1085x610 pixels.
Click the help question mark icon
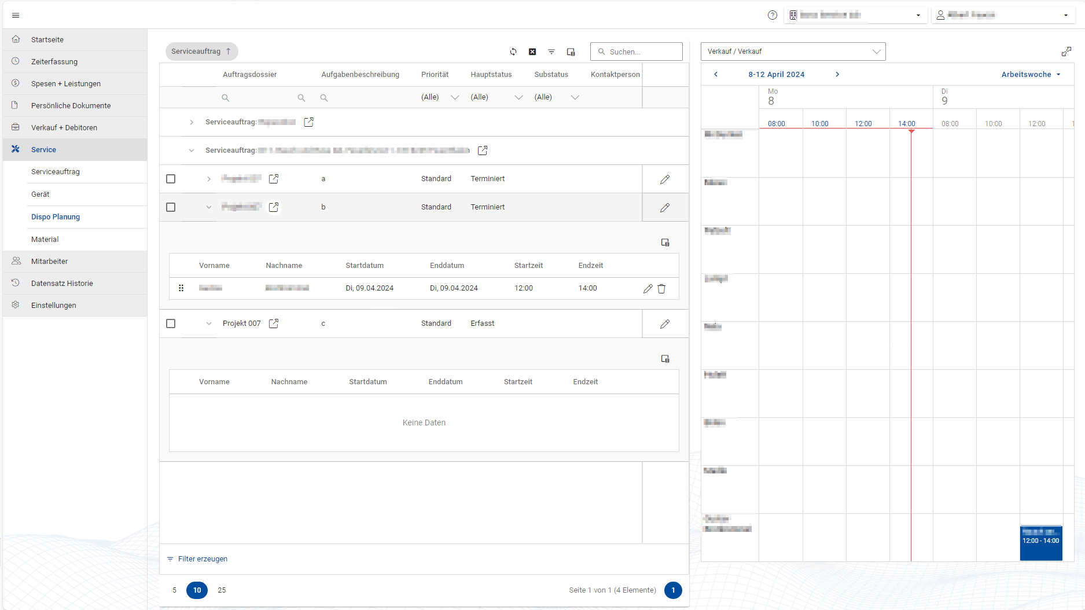click(772, 15)
